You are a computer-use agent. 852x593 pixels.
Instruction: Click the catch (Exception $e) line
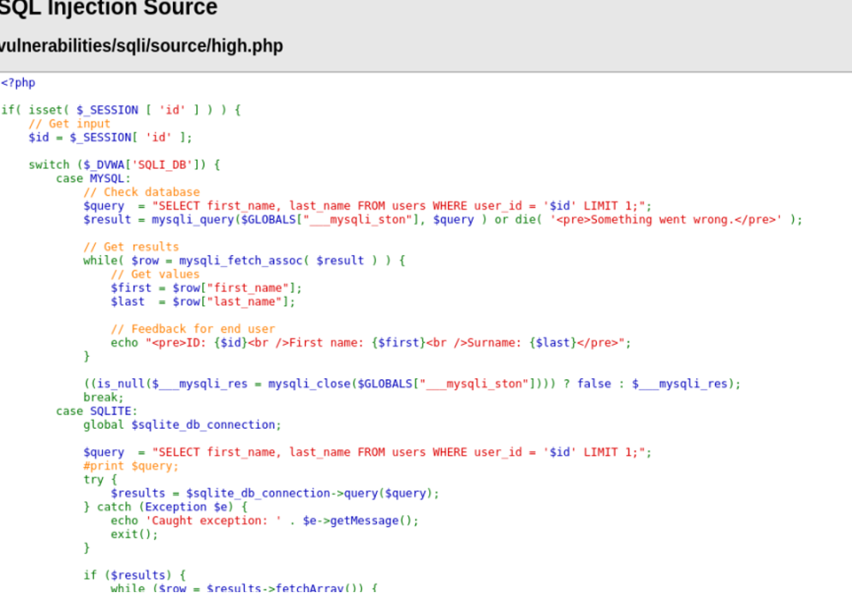tap(165, 507)
